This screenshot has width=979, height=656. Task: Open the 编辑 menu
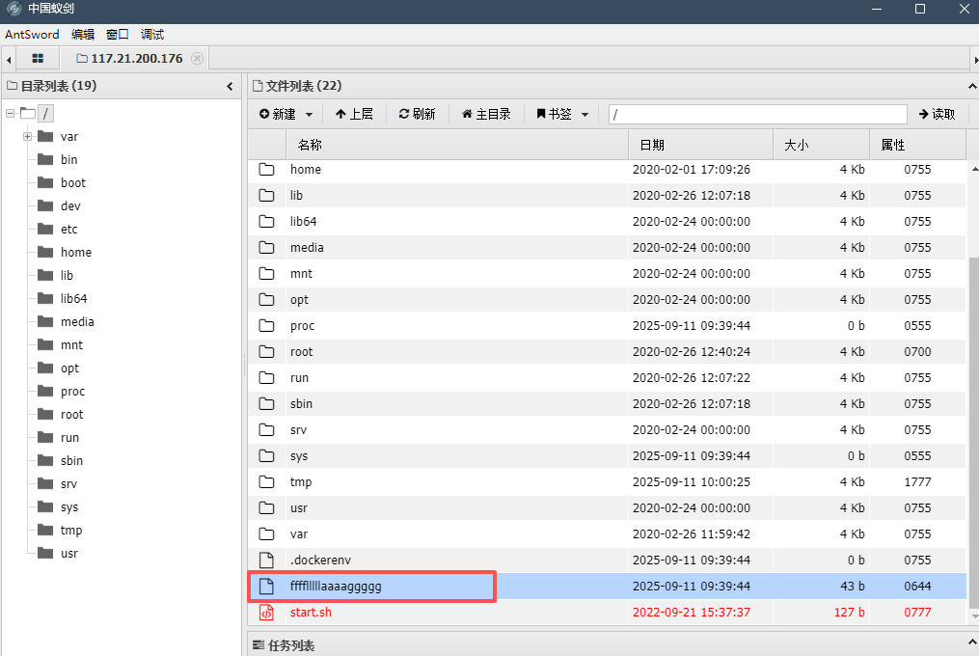tap(83, 34)
